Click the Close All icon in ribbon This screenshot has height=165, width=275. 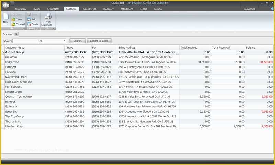coord(13,24)
